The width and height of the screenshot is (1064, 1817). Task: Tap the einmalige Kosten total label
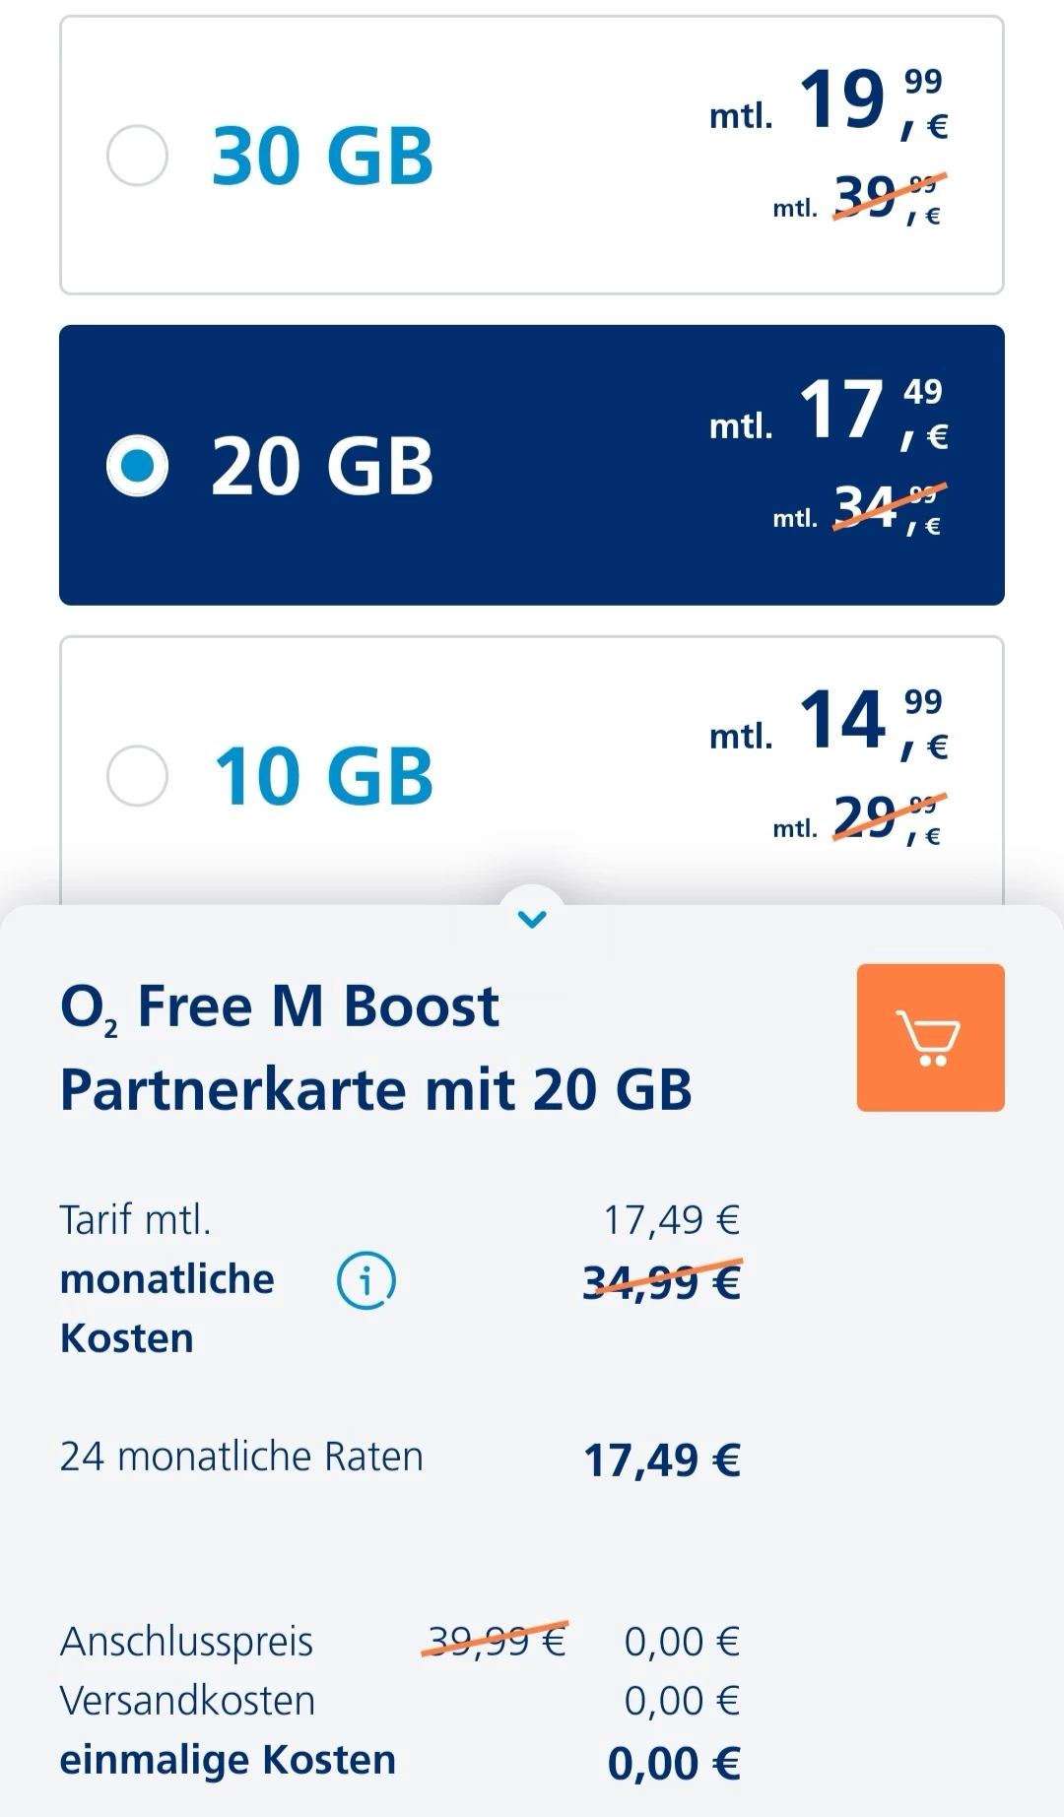[228, 1760]
